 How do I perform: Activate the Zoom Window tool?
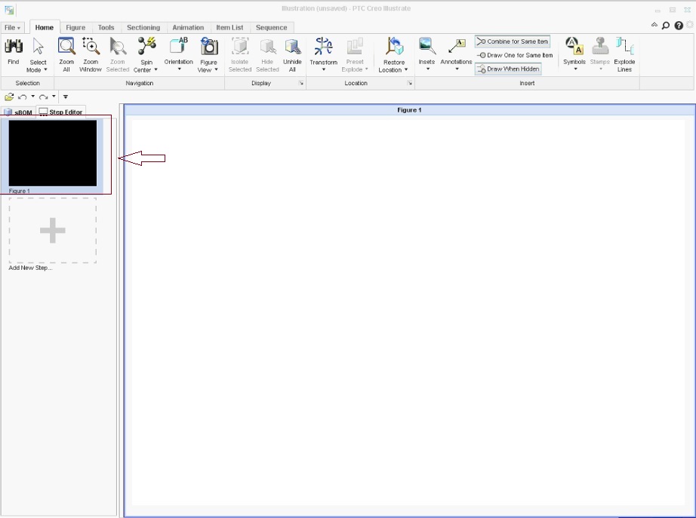click(91, 53)
